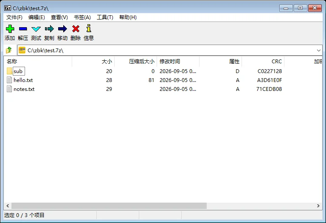Click the attribute A of notes.txt row
This screenshot has width=326, height=223.
[238, 89]
